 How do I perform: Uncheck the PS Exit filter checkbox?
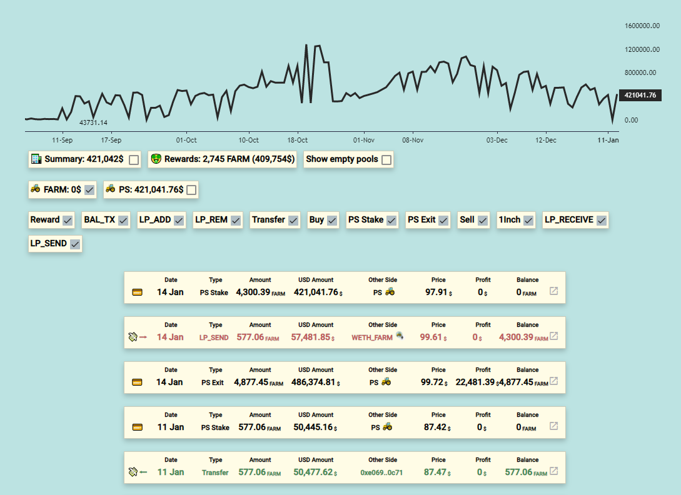point(443,221)
